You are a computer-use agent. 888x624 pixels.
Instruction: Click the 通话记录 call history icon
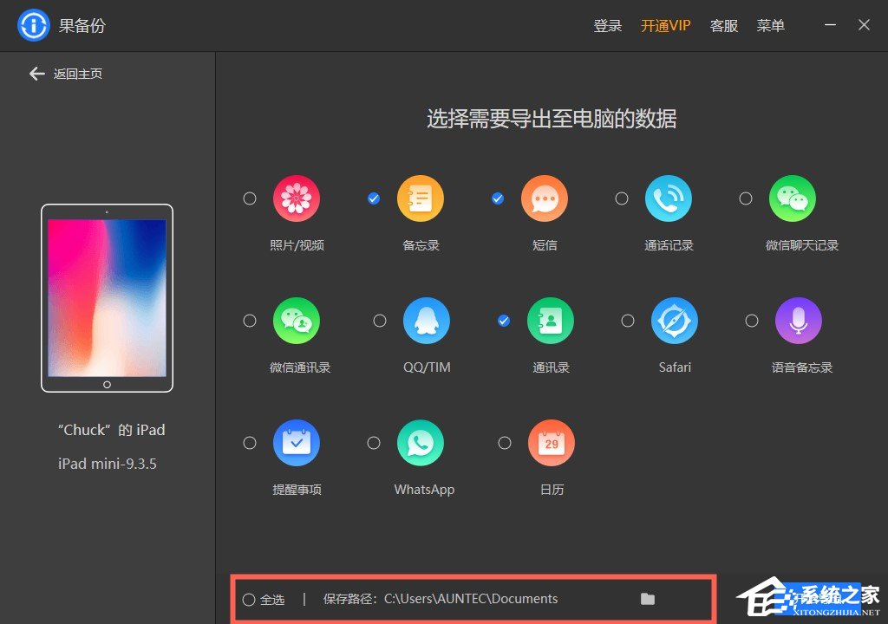668,198
